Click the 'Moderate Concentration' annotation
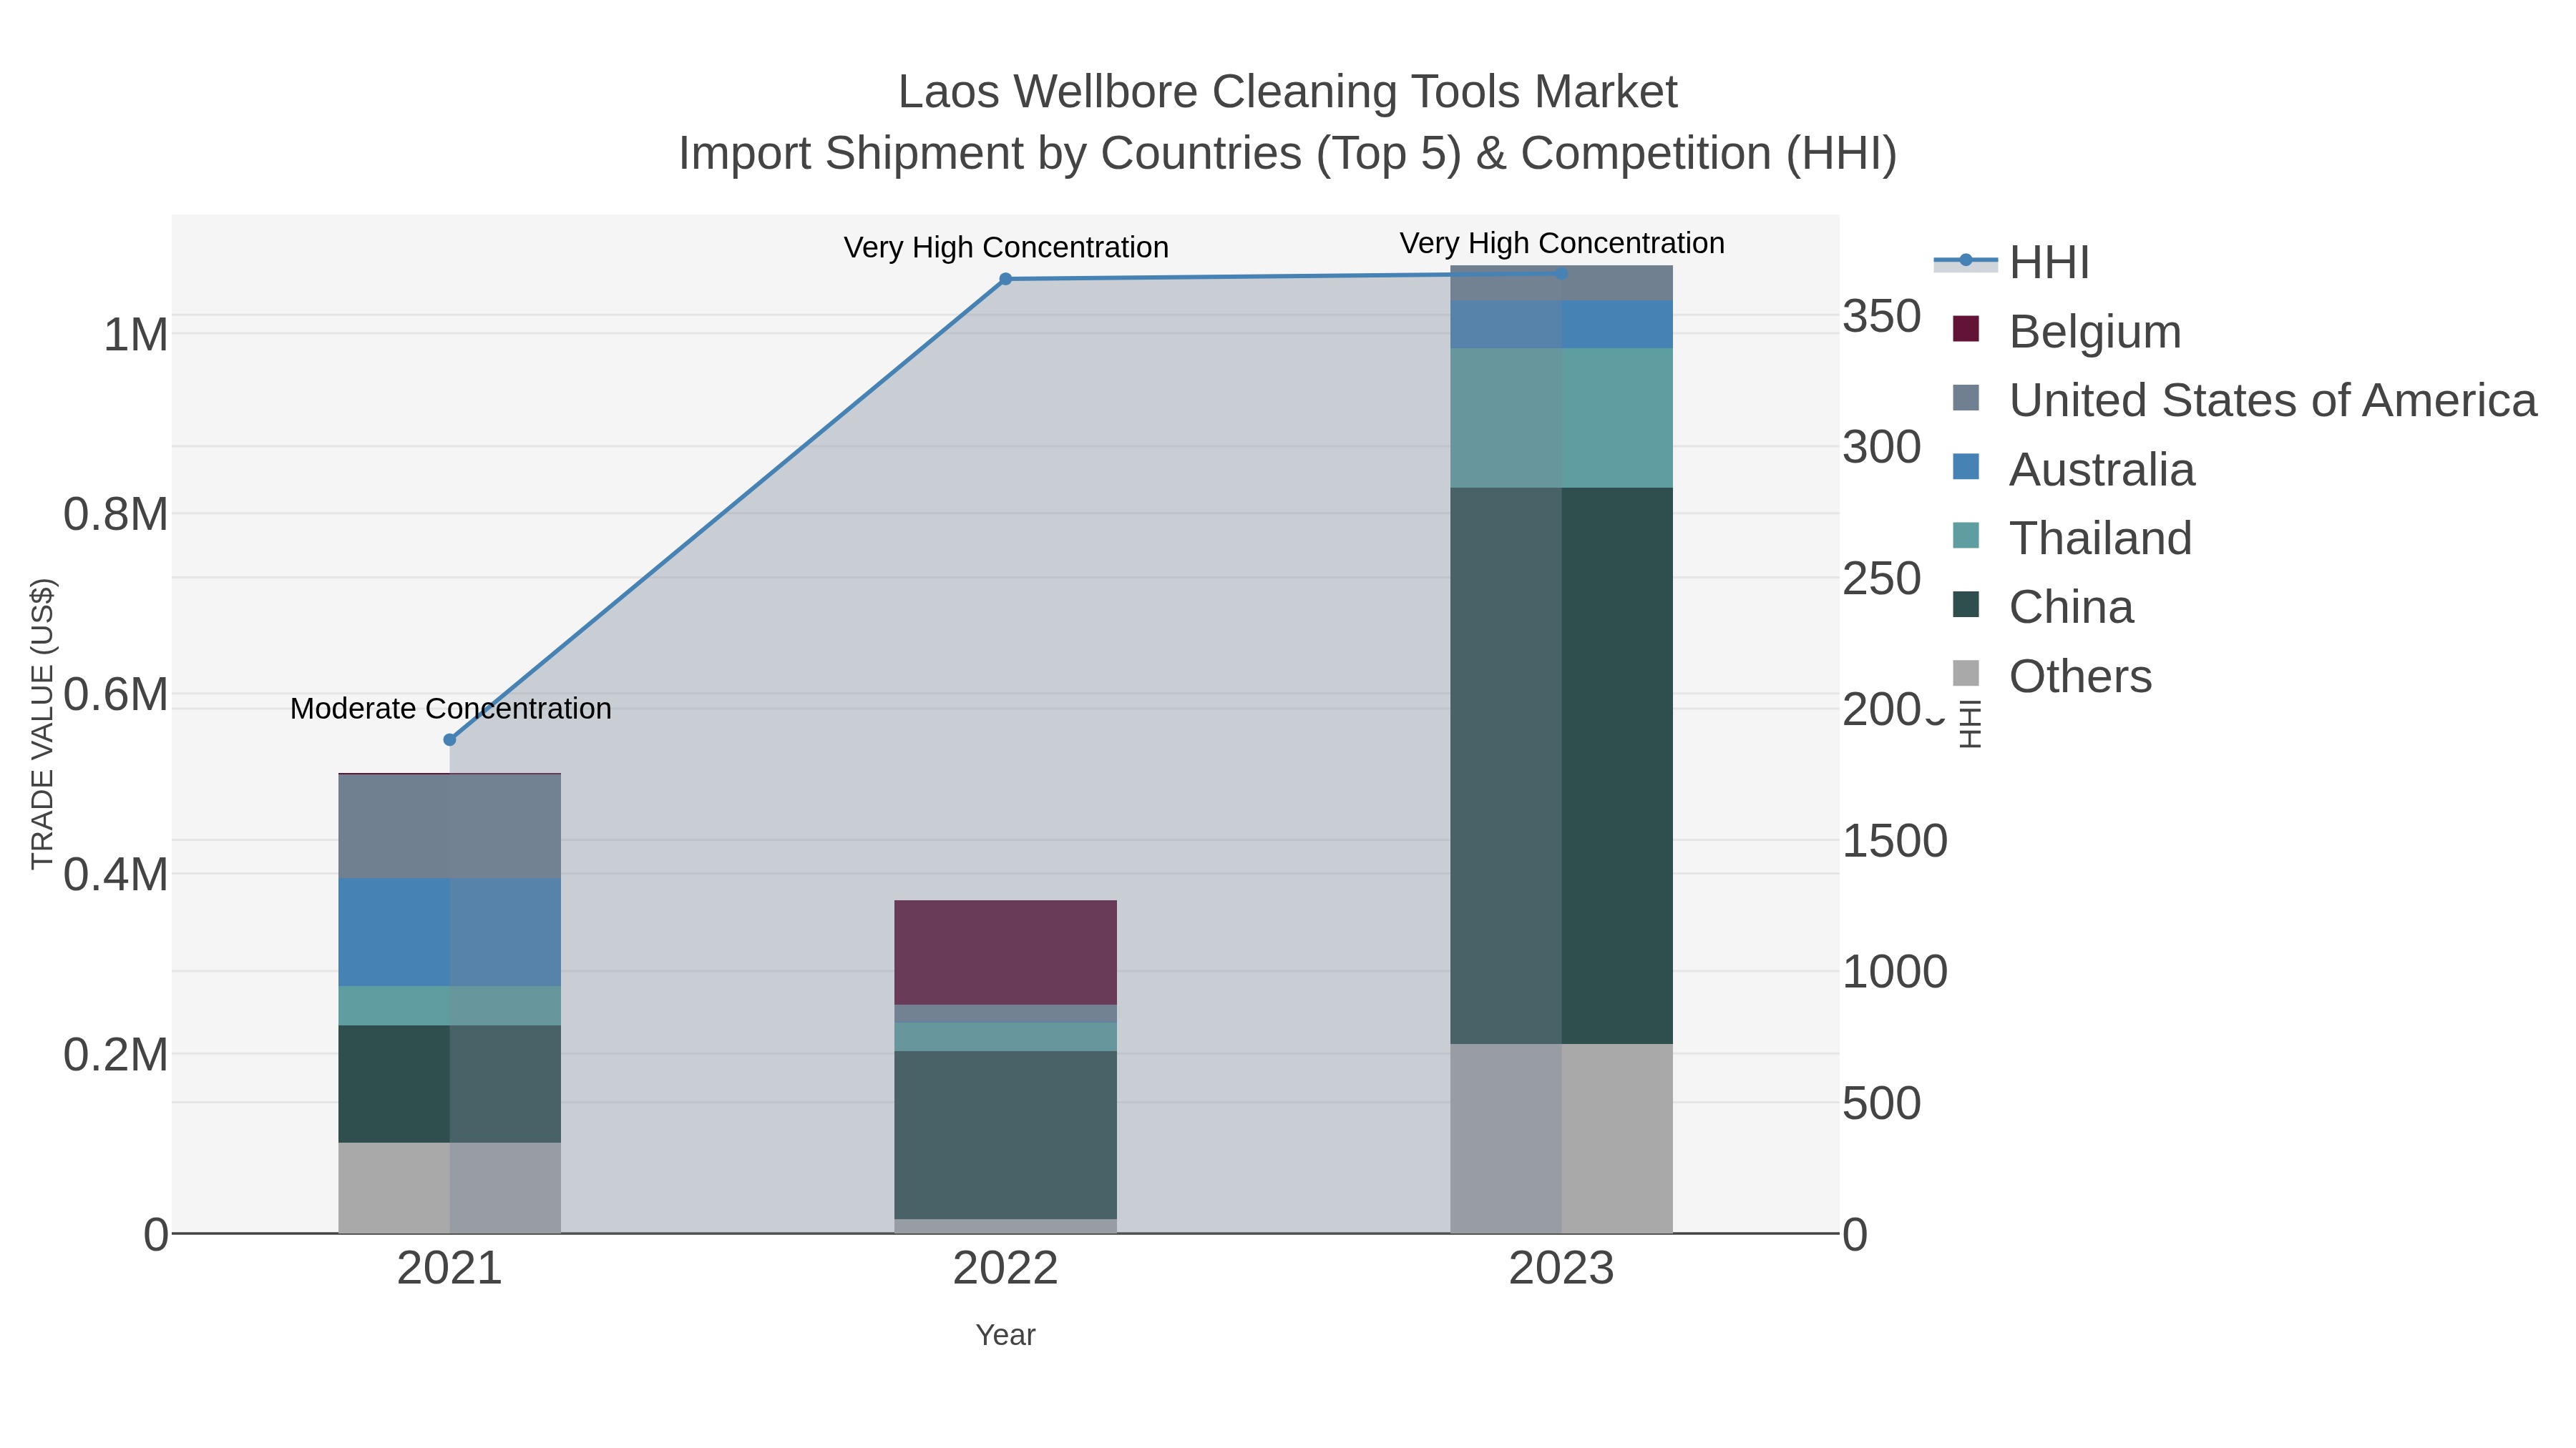Viewport: 2576px width, 1448px height. [x=451, y=709]
